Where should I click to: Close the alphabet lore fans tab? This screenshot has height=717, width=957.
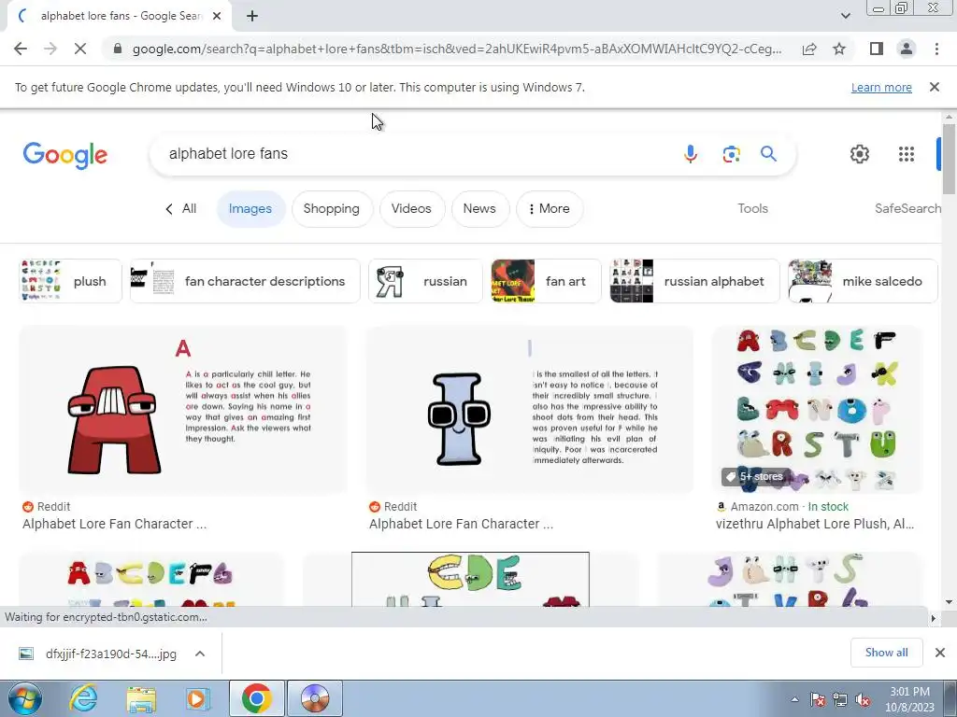(217, 16)
